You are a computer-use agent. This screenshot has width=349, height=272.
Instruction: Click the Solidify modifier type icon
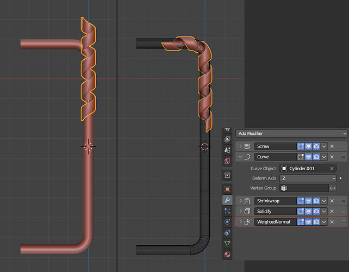247,211
